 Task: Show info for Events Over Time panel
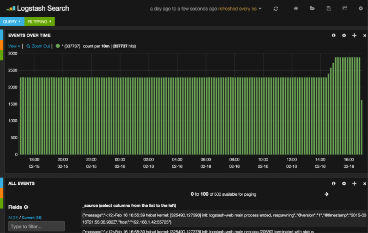(333, 36)
